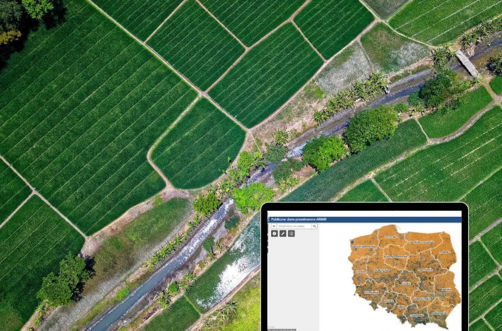
Task: Click the podlaskie region on map
Action: click(445, 252)
